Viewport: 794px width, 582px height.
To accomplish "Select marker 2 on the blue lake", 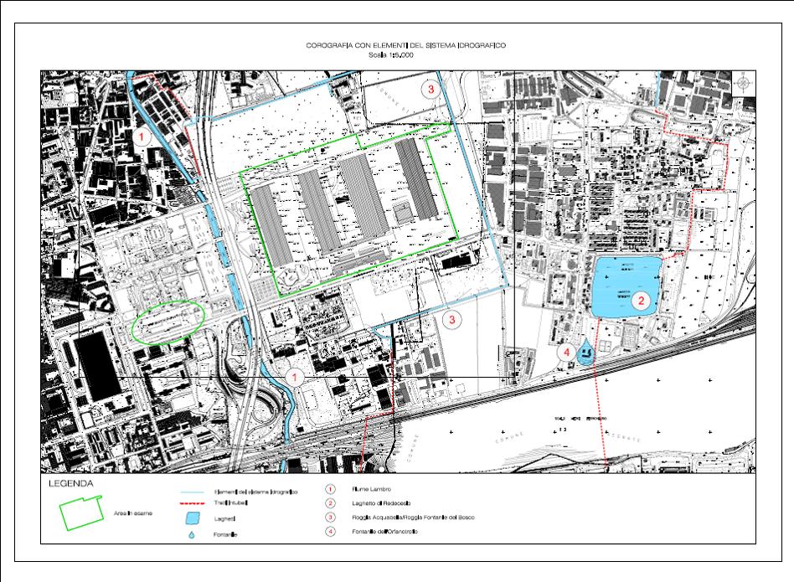I will [x=642, y=299].
